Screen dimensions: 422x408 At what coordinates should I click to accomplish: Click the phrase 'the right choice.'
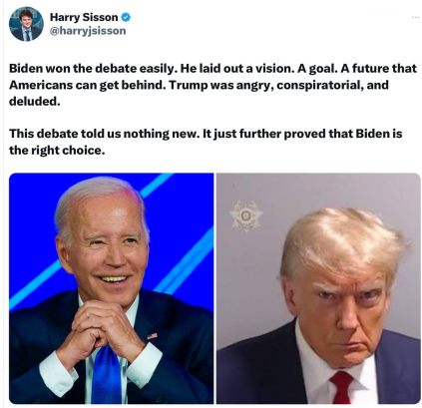pos(57,151)
